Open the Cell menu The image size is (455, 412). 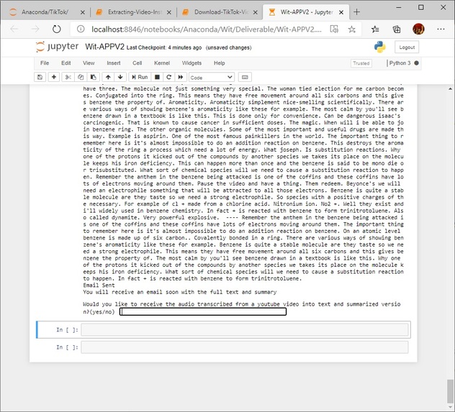tap(138, 63)
